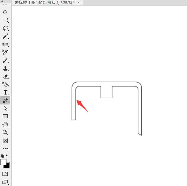Open the Edit Toolbar three-dots menu
The image size is (187, 186).
5,149
